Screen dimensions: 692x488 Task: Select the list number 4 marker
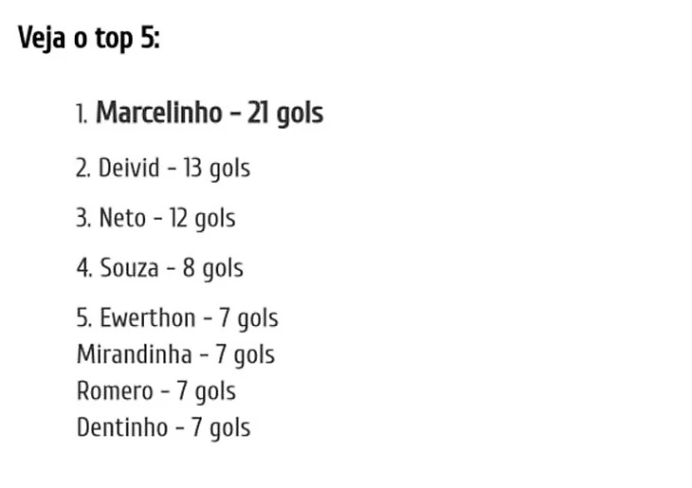tap(83, 268)
